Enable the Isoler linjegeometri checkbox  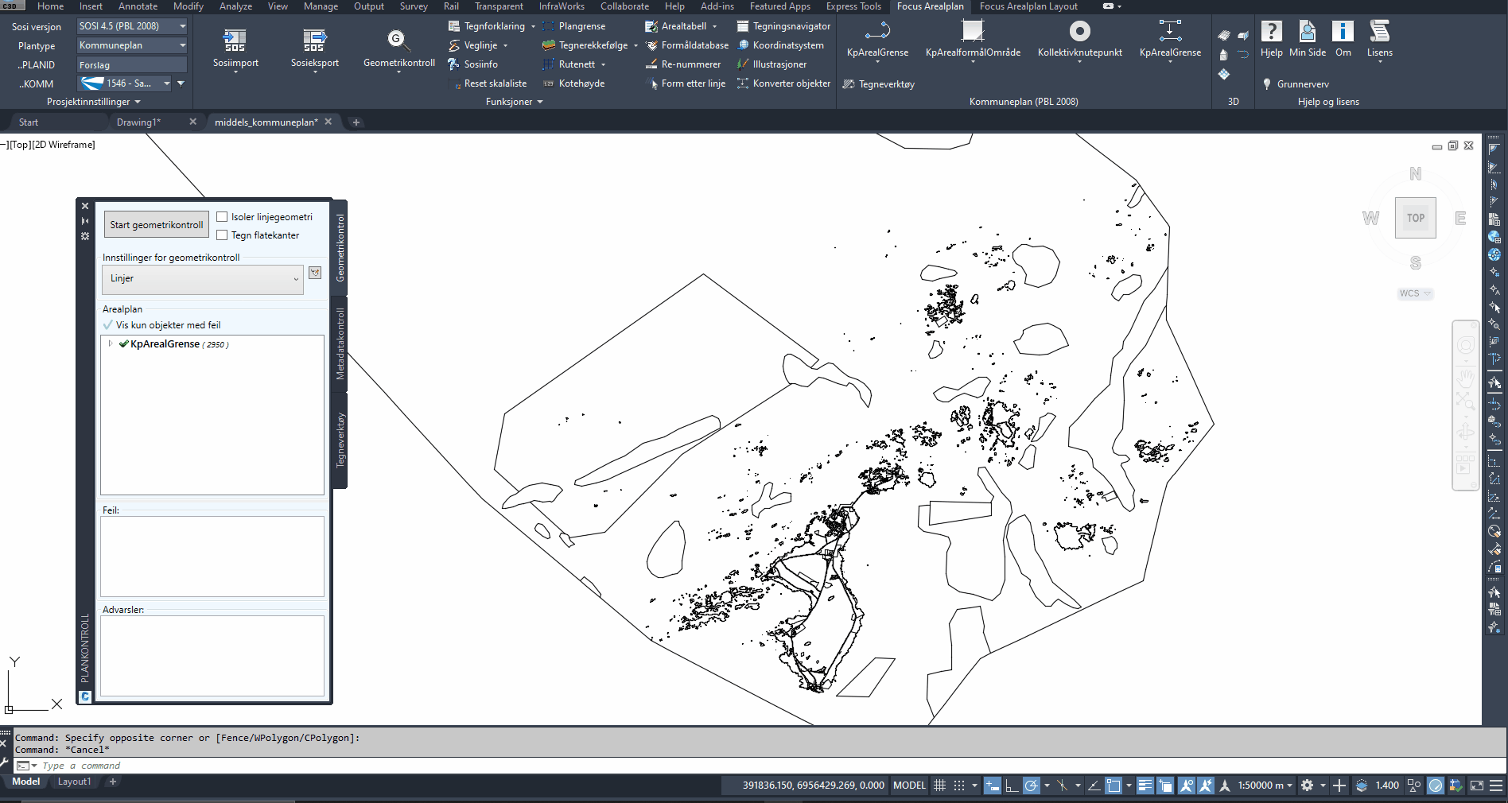click(223, 217)
